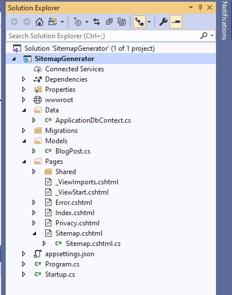Screen dimensions: 232x295
Task: Toggle the Preview Selected Items button
Action: coord(176,22)
